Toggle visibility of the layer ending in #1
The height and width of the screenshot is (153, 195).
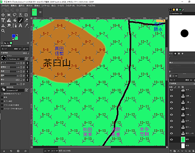[x=171, y=133]
